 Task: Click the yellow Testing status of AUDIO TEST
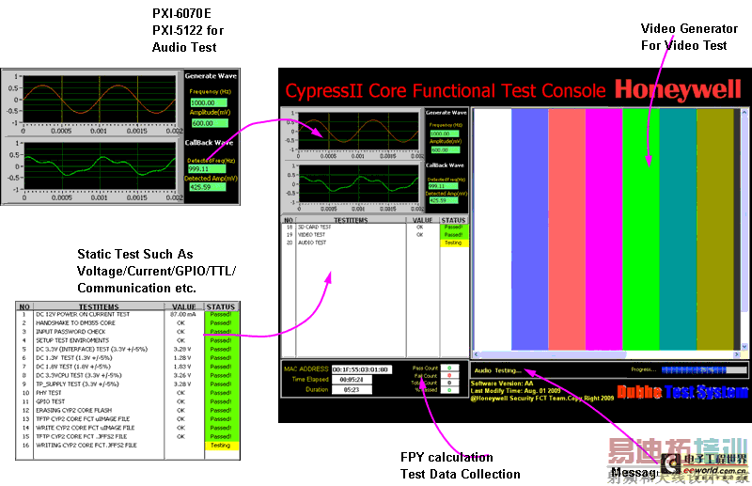[454, 243]
